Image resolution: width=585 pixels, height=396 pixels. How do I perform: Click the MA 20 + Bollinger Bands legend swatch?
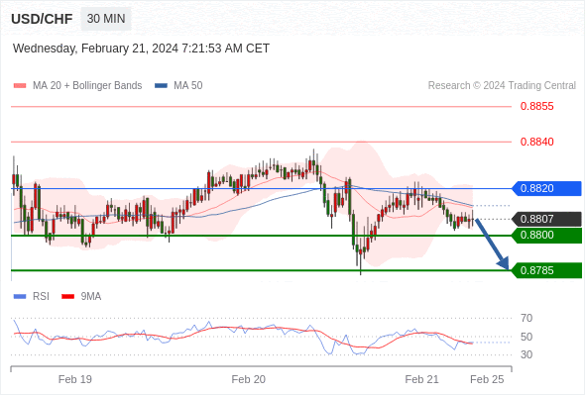[20, 86]
